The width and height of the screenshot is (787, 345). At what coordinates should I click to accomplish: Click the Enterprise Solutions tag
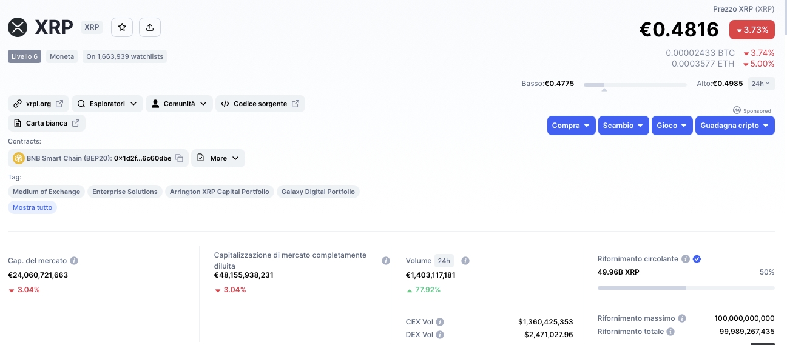click(125, 192)
